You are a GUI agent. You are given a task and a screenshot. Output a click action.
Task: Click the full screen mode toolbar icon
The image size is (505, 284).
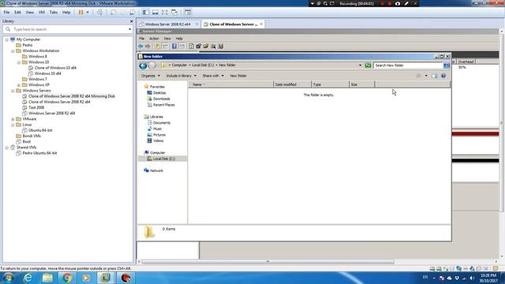165,13
